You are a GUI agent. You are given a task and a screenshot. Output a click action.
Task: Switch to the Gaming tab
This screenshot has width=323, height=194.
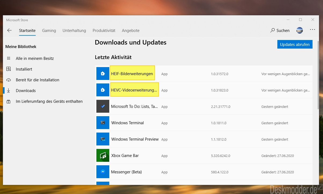click(49, 30)
